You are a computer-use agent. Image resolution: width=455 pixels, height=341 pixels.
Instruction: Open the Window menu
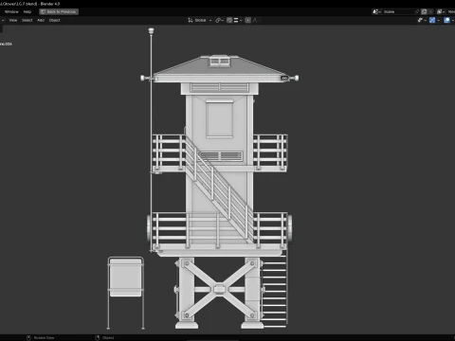click(11, 11)
